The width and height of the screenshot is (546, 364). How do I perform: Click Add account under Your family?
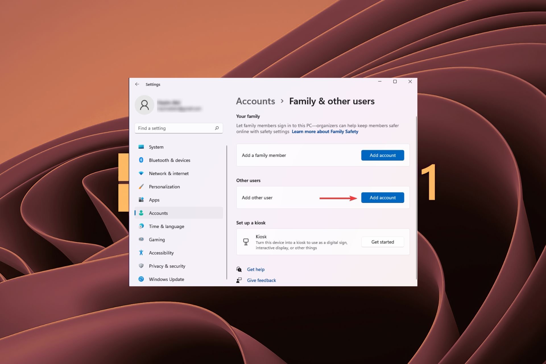pos(382,155)
